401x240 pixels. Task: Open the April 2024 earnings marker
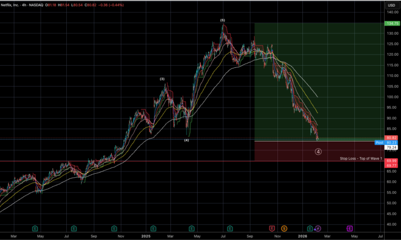(x=35, y=228)
